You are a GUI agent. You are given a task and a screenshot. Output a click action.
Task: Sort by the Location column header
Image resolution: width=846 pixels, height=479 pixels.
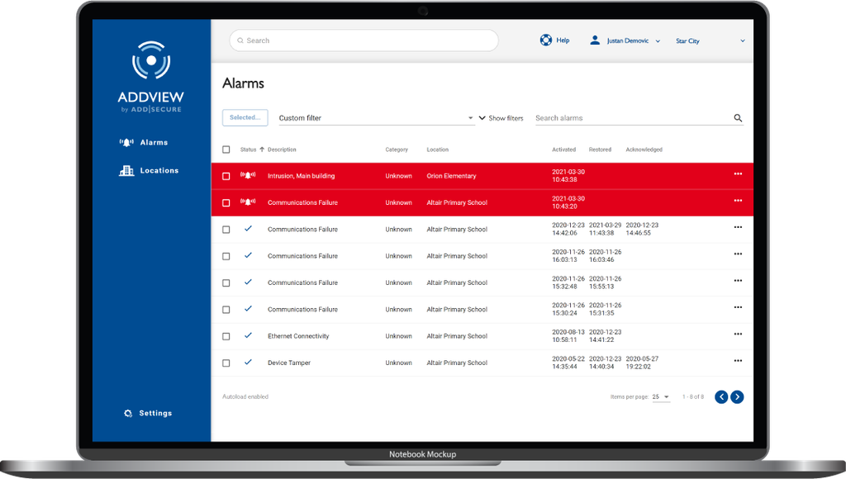[x=438, y=149]
